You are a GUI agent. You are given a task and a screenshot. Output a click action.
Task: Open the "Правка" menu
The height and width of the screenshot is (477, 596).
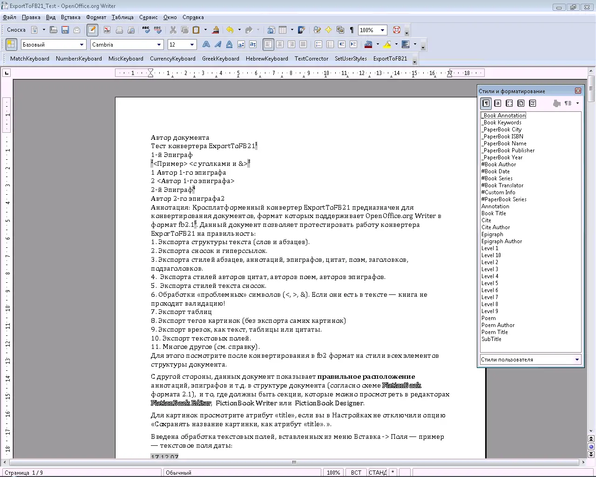(31, 17)
